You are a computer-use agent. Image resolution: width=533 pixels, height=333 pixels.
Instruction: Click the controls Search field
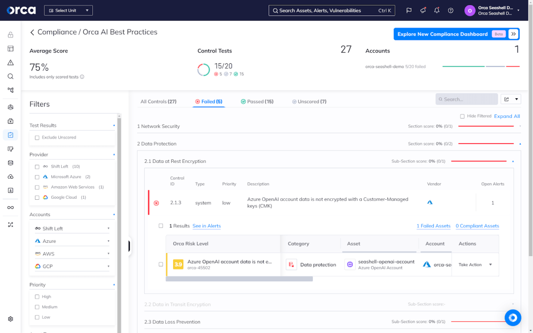point(467,99)
